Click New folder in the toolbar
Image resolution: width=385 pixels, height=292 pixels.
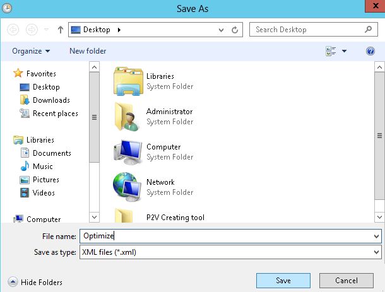point(88,51)
